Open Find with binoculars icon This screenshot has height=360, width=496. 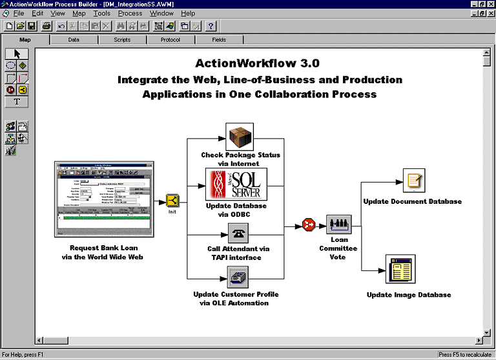click(121, 26)
